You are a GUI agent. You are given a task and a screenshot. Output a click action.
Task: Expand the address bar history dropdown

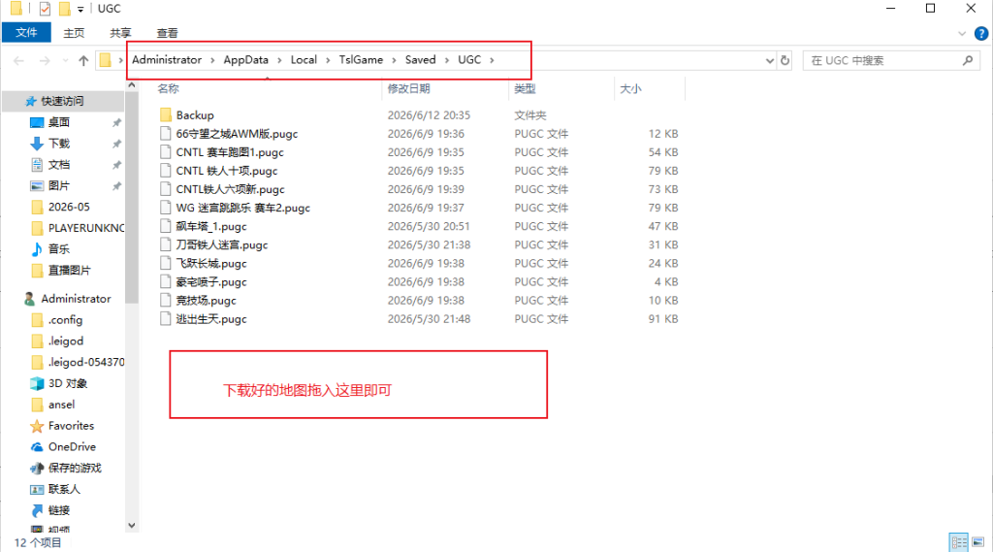pyautogui.click(x=769, y=61)
